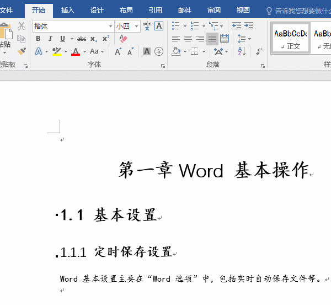Open the phonetic guide (wén) tool
The height and width of the screenshot is (305, 331).
[147, 26]
